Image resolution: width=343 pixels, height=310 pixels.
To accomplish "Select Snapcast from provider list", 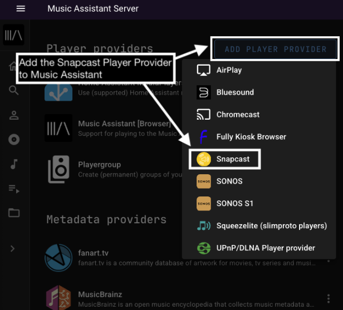I will pos(259,159).
